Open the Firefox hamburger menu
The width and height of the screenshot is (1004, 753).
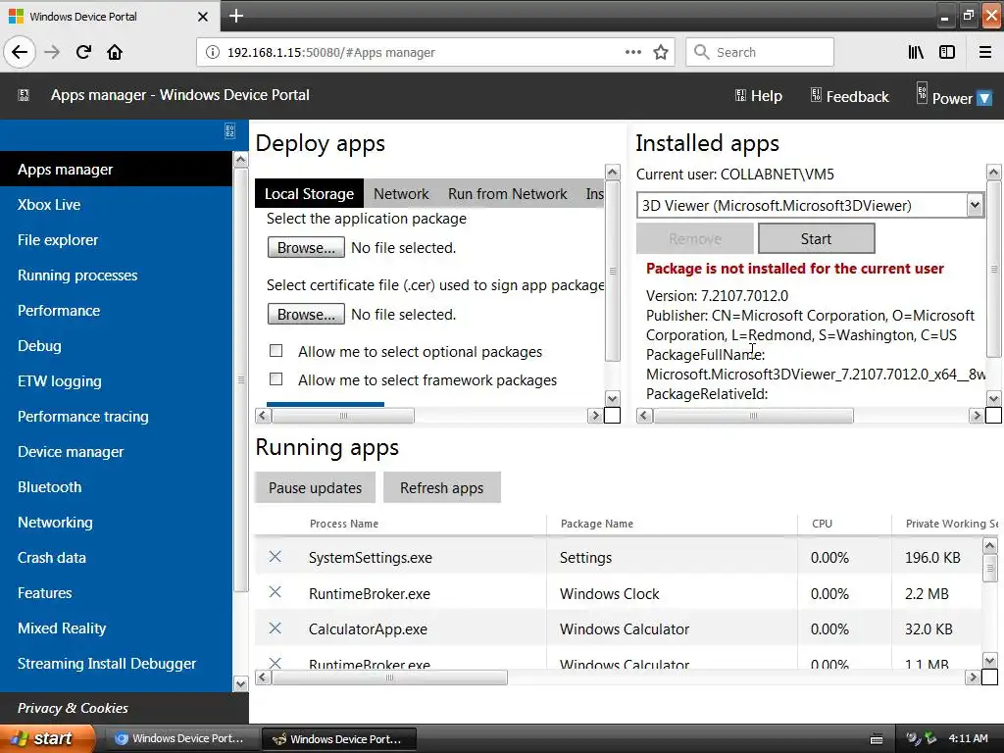[985, 52]
